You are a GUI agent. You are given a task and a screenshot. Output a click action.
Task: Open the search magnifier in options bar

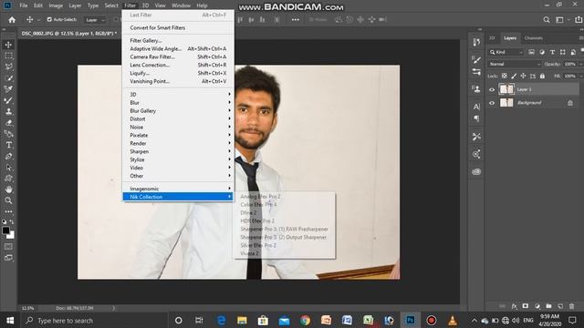pos(547,20)
